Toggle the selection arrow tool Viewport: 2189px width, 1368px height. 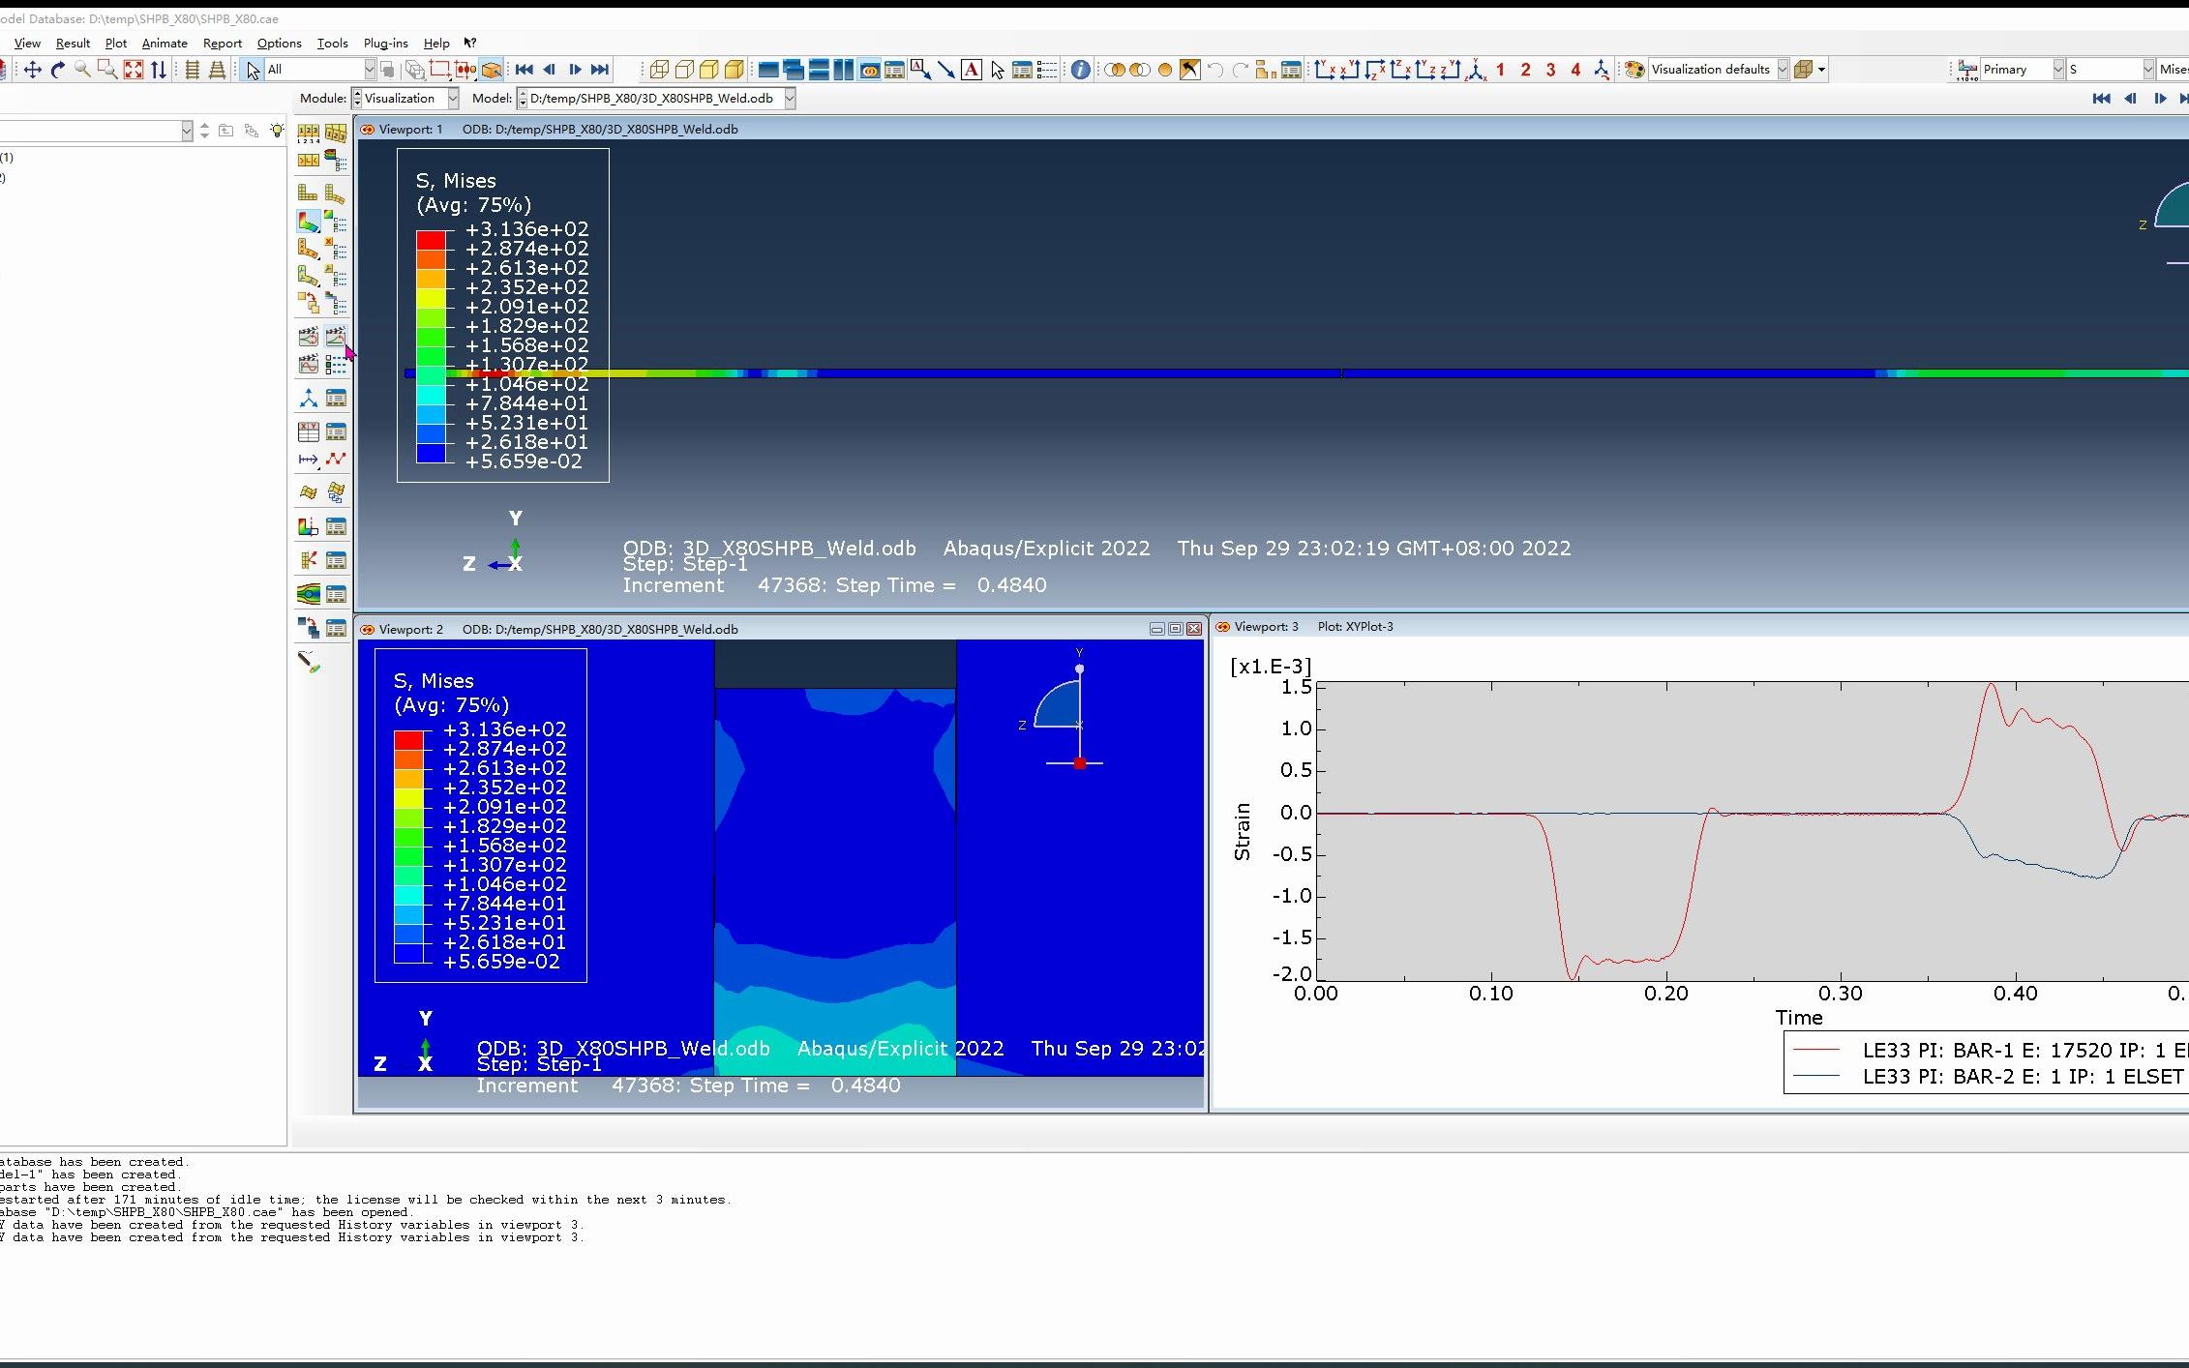click(x=253, y=70)
